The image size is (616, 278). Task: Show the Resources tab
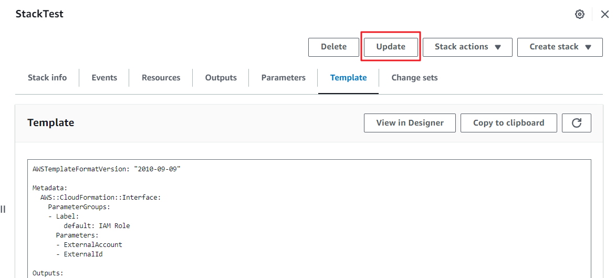[161, 78]
